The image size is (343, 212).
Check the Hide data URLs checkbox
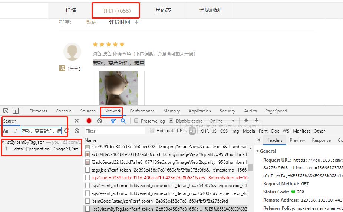tap(152, 131)
